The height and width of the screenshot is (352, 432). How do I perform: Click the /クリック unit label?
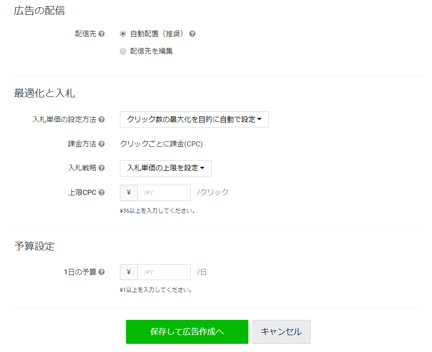click(213, 192)
